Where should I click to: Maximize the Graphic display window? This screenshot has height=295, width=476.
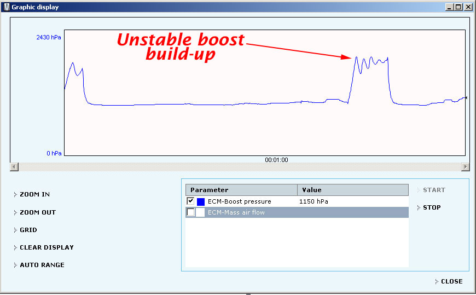click(458, 7)
